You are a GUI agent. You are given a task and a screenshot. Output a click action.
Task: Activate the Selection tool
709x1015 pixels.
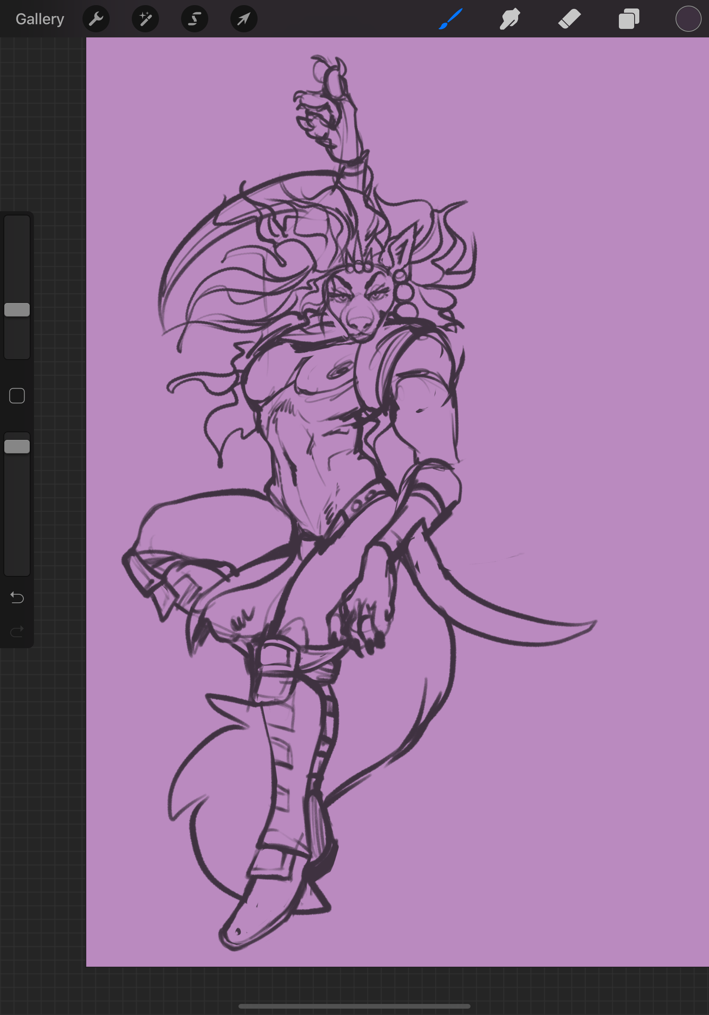195,19
